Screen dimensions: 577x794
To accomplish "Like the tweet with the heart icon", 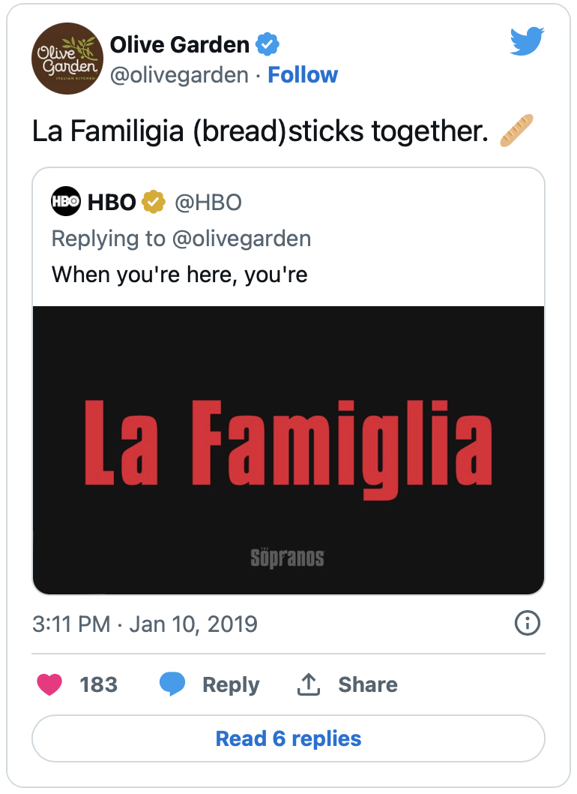I will [49, 684].
